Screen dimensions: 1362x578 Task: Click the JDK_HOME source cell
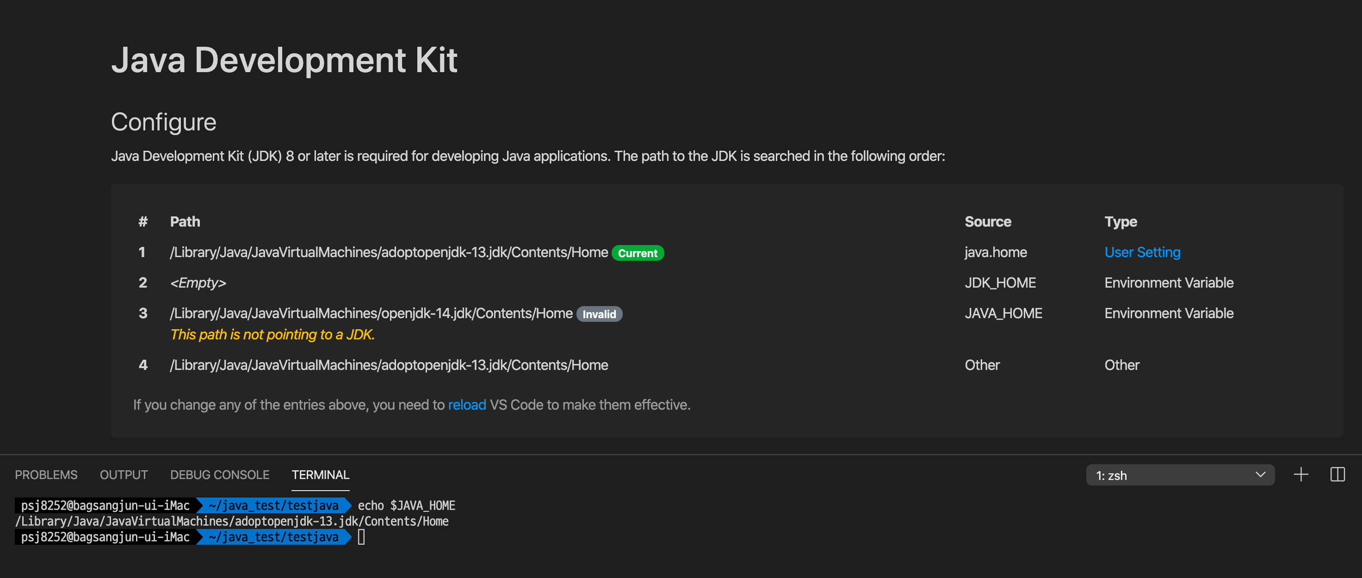pos(1000,283)
